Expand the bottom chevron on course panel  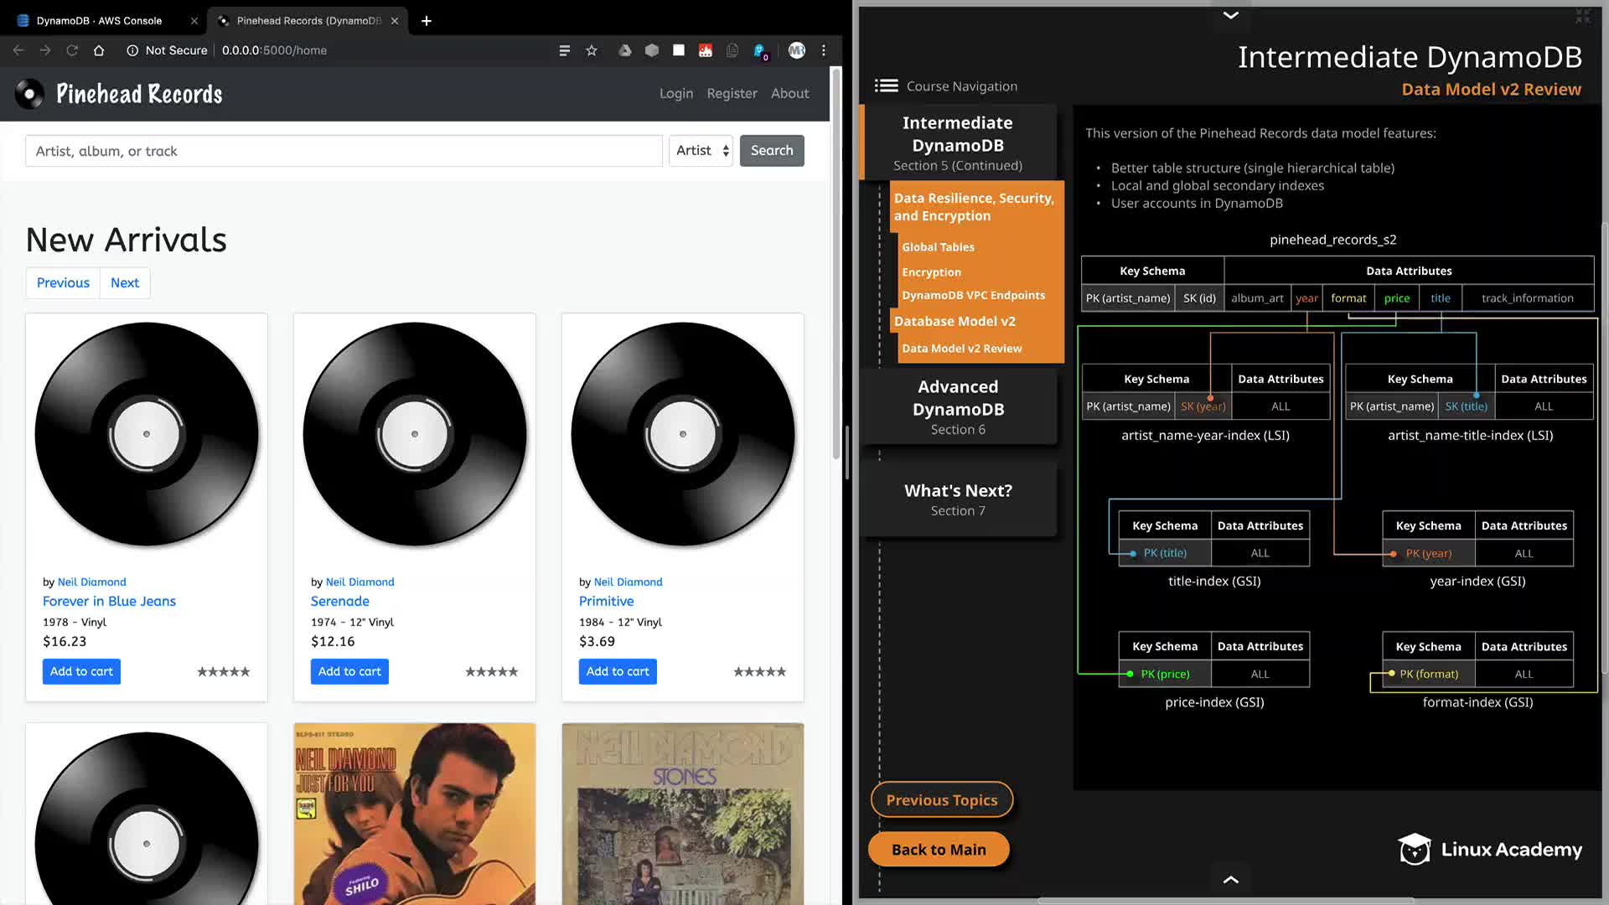click(1230, 879)
